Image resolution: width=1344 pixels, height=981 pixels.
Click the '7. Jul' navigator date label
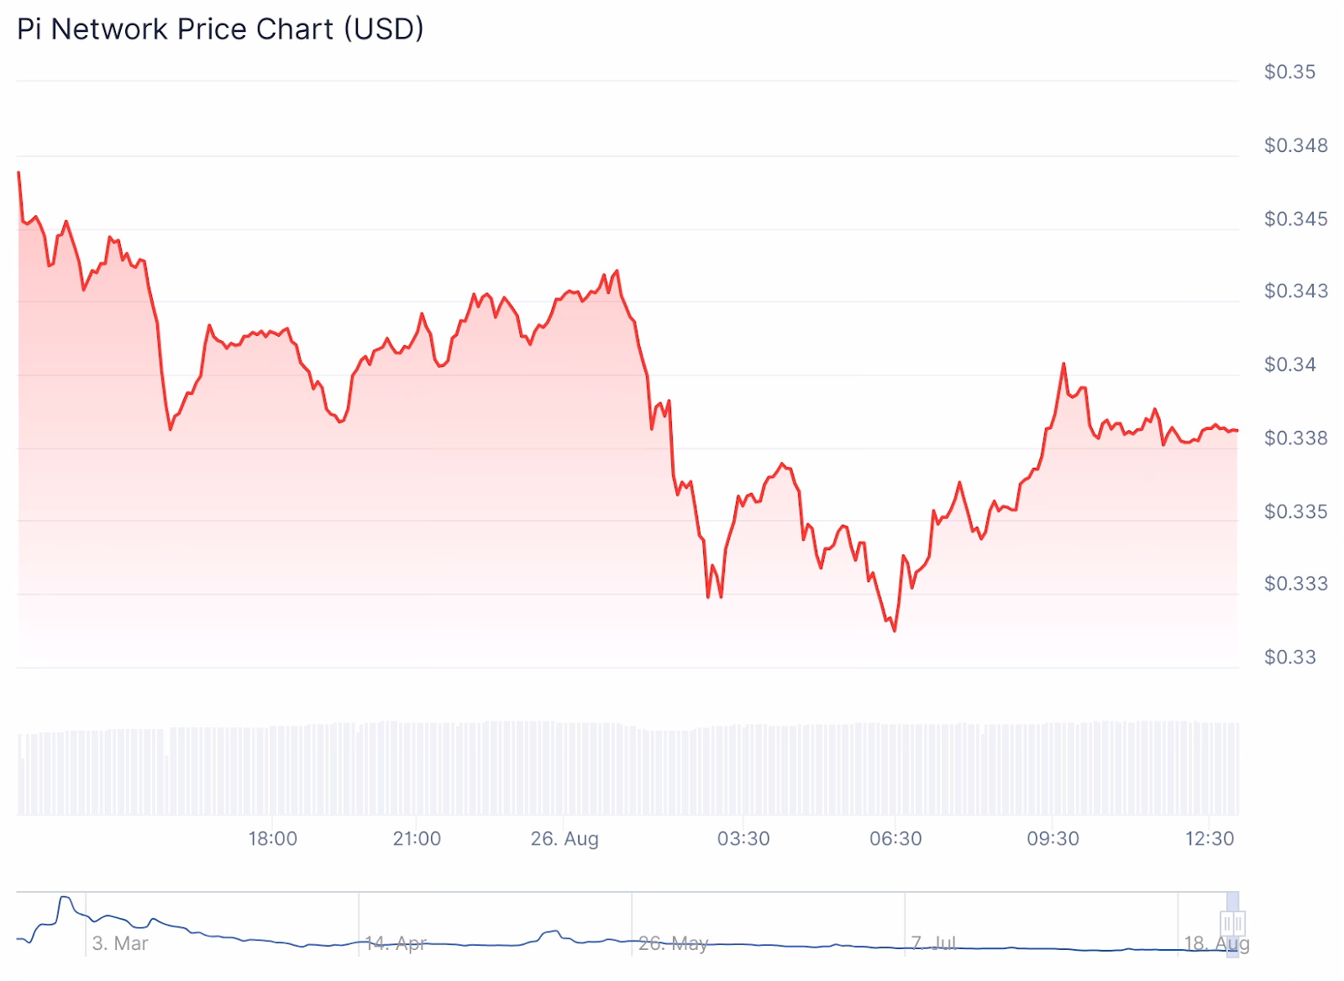coord(933,943)
